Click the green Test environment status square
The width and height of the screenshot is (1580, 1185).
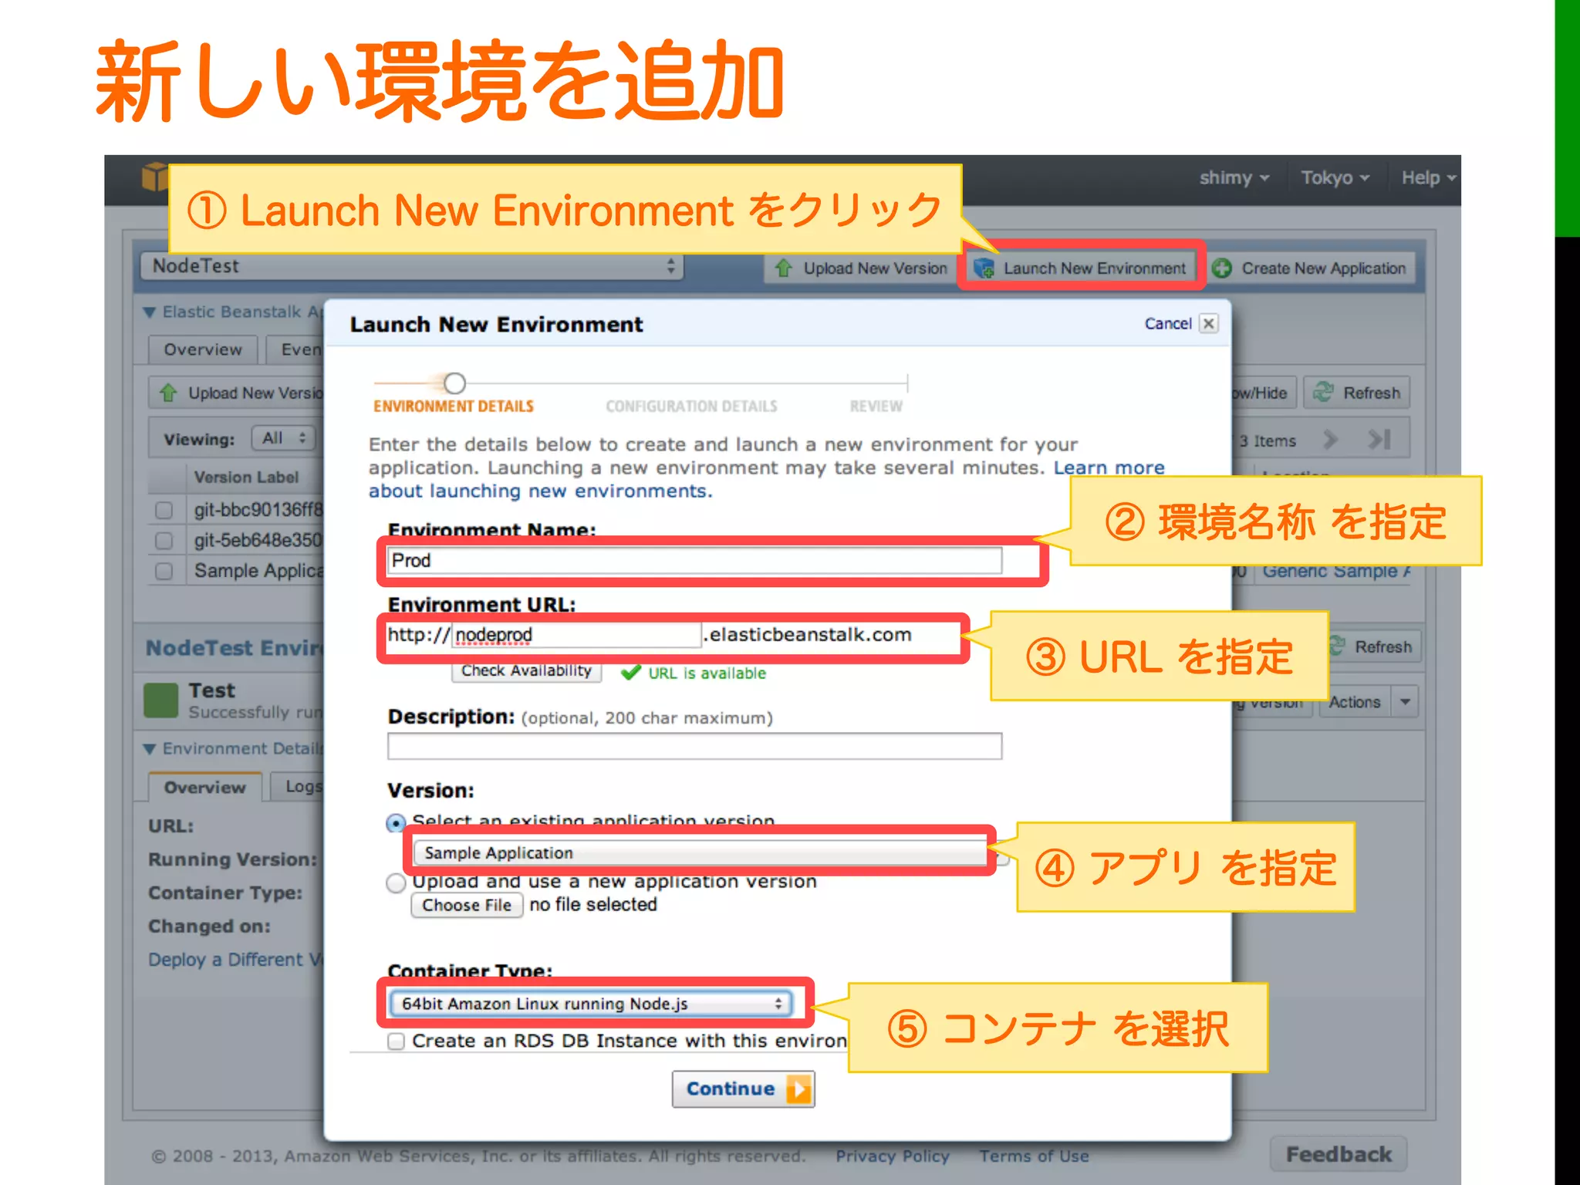click(161, 701)
